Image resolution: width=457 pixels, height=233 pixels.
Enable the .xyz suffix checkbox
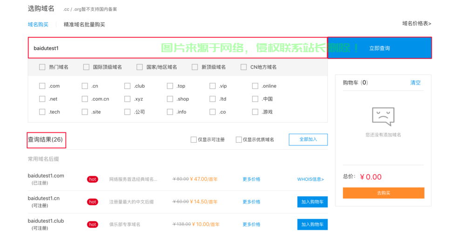(127, 99)
